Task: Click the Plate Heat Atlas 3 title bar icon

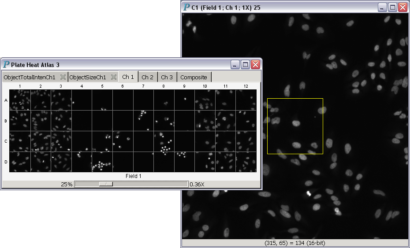Action: [x=6, y=64]
